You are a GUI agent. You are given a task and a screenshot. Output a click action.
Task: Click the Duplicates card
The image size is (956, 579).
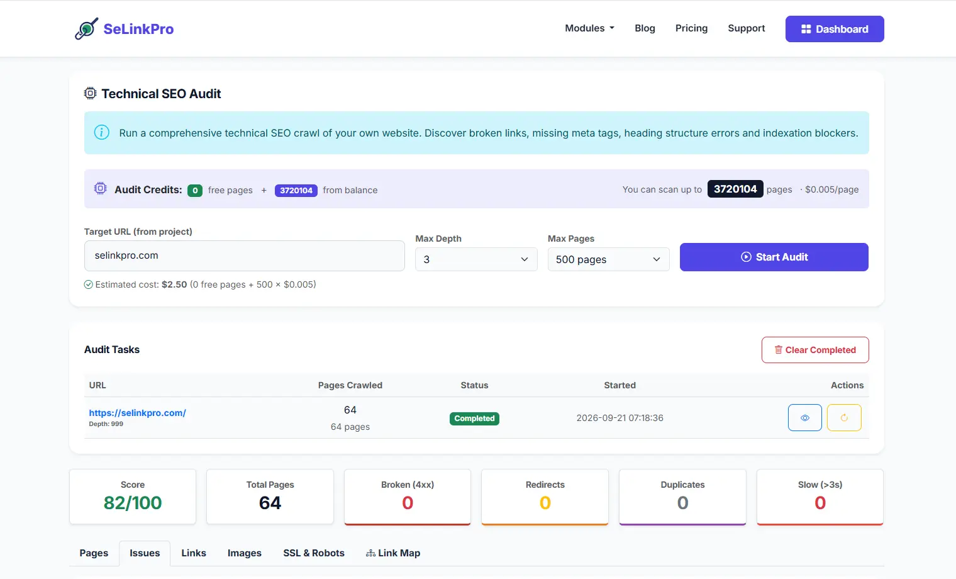[x=682, y=497]
